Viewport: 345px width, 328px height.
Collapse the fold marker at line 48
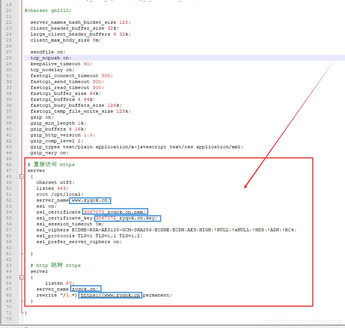(x=21, y=176)
